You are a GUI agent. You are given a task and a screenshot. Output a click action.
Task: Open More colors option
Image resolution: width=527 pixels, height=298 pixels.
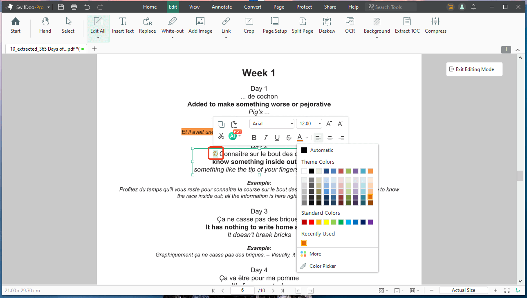(x=315, y=254)
